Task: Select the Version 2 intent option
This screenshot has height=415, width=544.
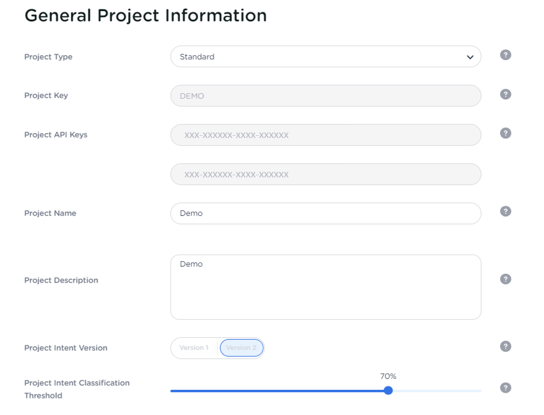Action: (x=242, y=348)
